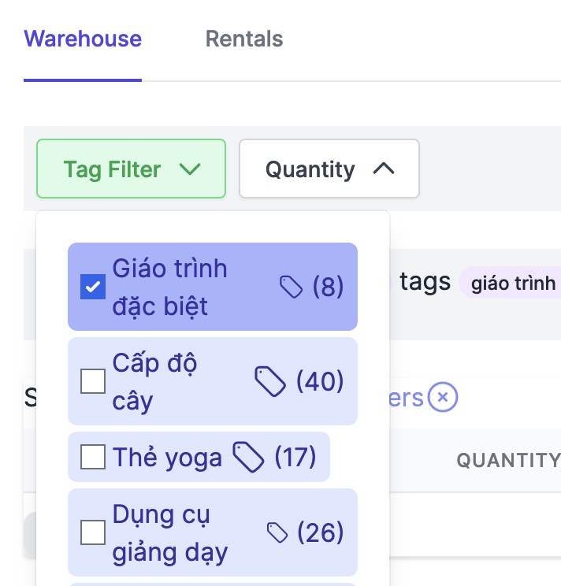Select the Warehouse tab
561x586 pixels.
click(83, 39)
